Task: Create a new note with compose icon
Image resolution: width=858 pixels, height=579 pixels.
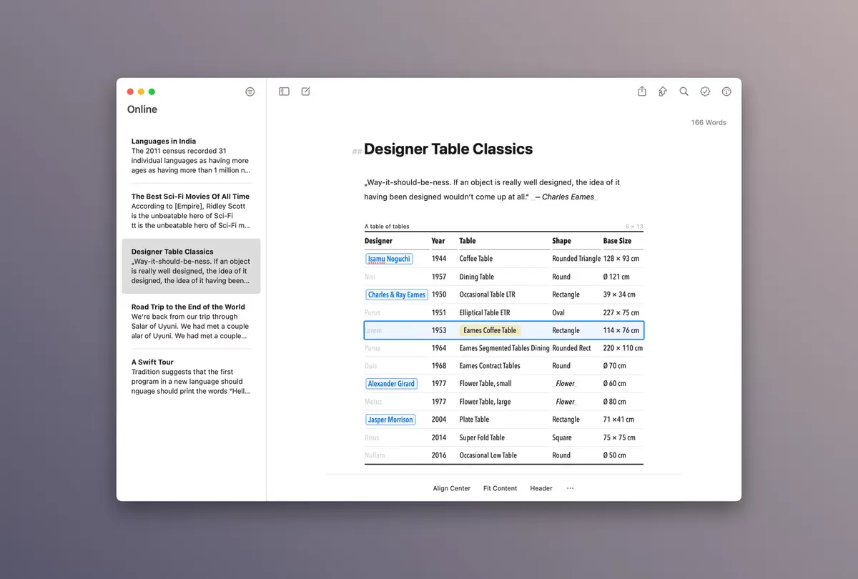Action: (306, 91)
